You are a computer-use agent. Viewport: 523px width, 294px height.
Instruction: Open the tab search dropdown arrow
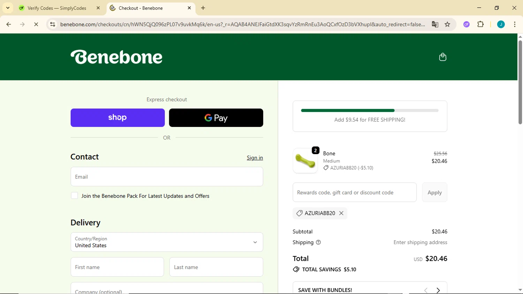point(8,8)
